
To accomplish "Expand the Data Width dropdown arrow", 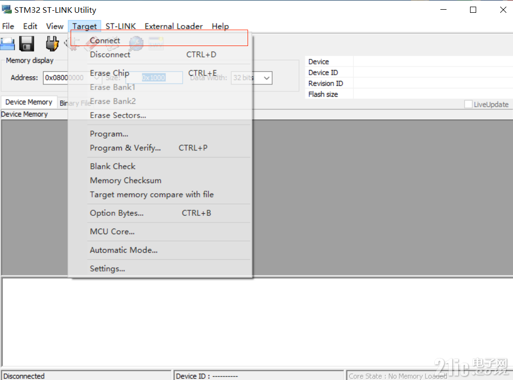I will pos(266,78).
